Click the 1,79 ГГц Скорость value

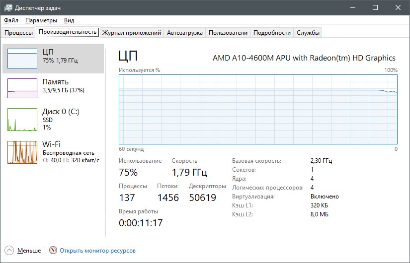click(189, 172)
